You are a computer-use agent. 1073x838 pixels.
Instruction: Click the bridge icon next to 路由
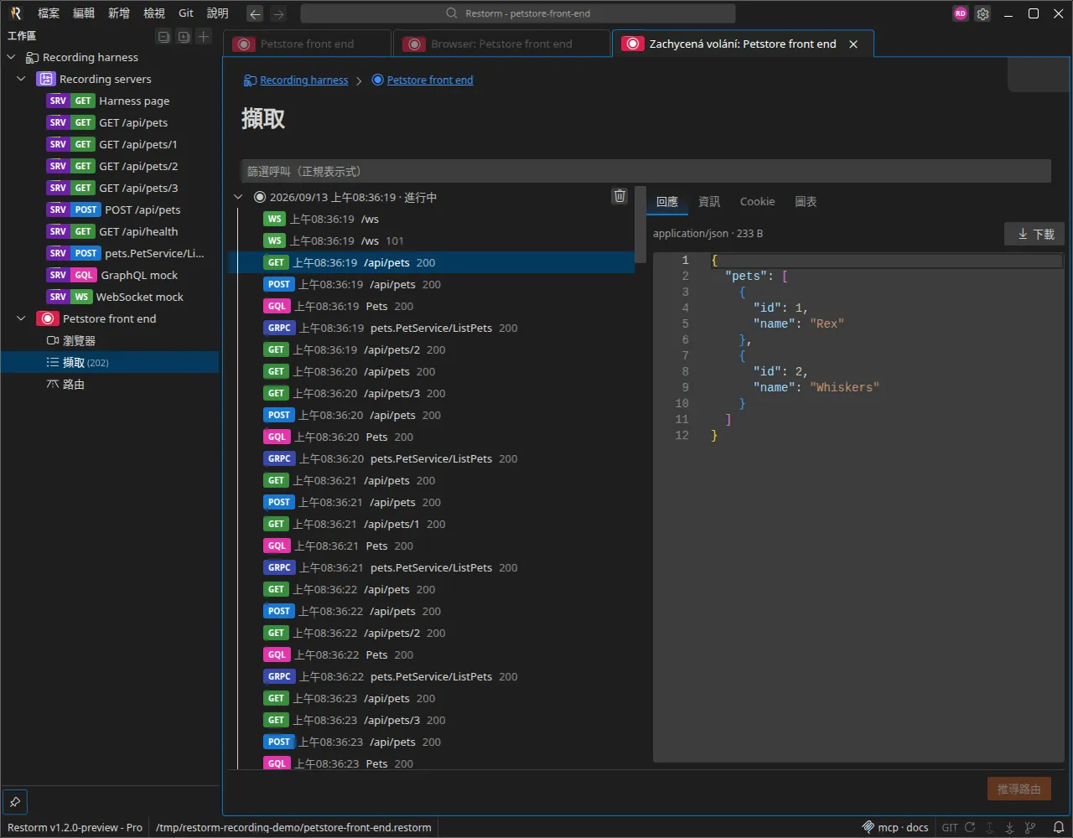(x=53, y=385)
